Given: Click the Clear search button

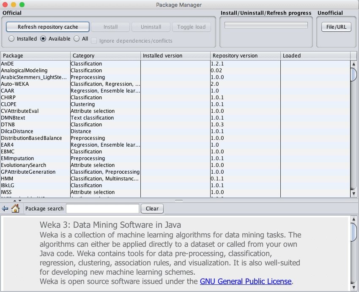Looking at the screenshot, I should pos(152,208).
